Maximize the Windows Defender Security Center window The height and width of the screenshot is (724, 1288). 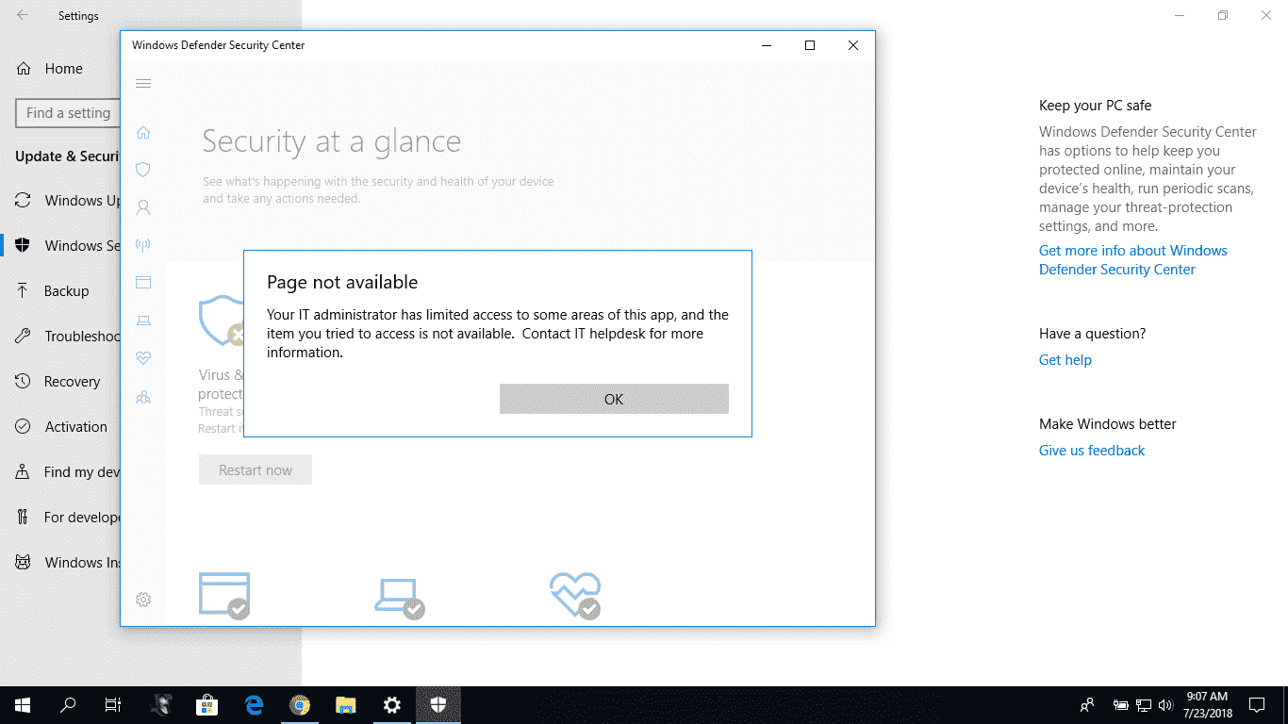[810, 45]
